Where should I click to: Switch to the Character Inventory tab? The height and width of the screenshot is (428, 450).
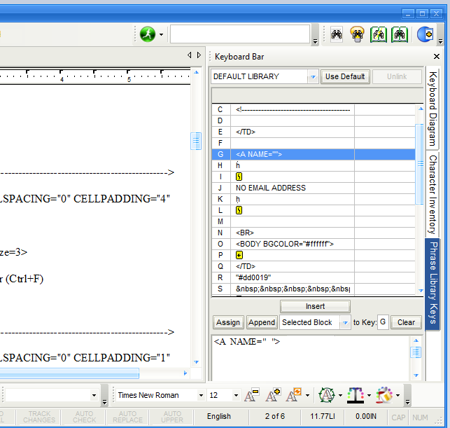pos(433,194)
